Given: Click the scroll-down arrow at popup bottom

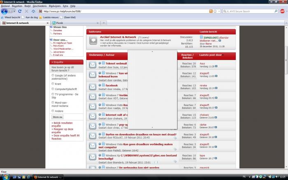Looking at the screenshot, I should 152,127.
